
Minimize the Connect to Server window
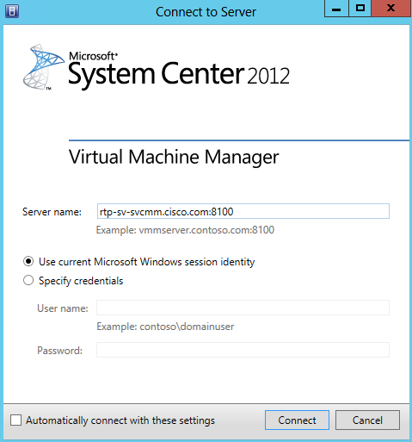[x=336, y=9]
